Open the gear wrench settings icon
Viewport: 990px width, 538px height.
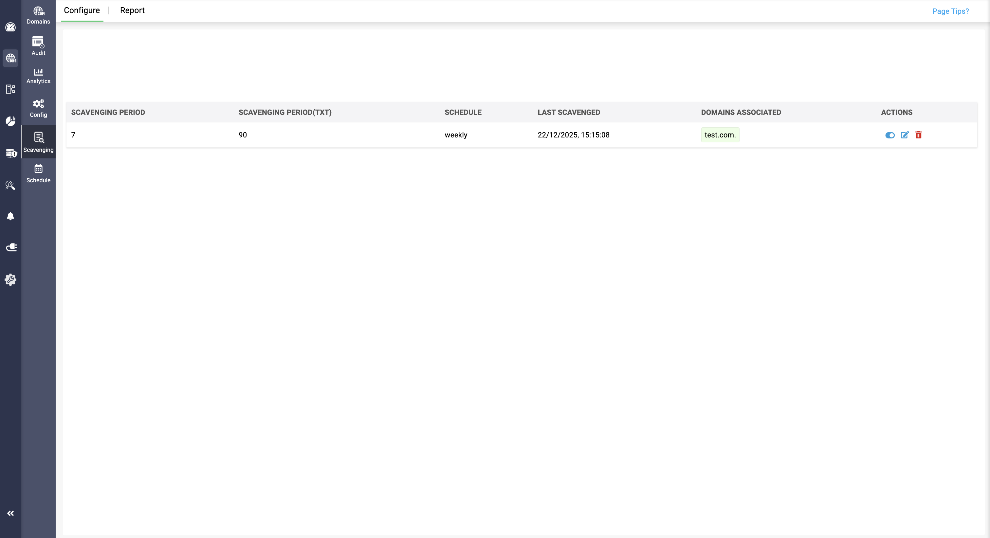(x=10, y=279)
